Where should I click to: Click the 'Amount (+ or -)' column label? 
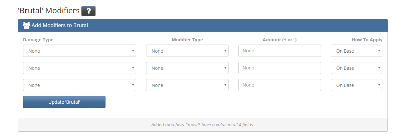[x=279, y=40]
